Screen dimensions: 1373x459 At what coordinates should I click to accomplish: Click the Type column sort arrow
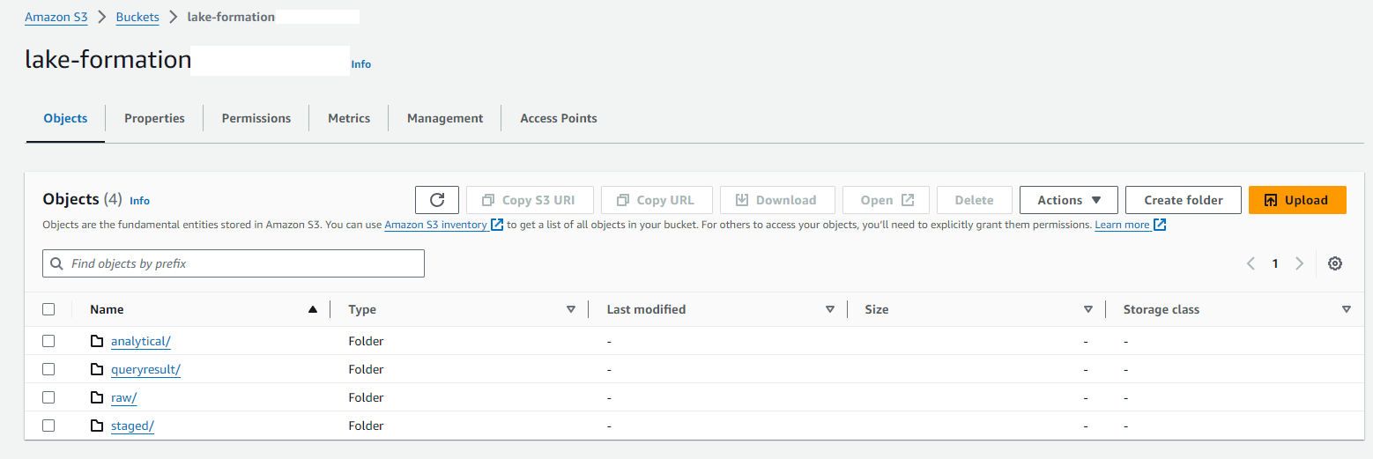[x=571, y=309]
